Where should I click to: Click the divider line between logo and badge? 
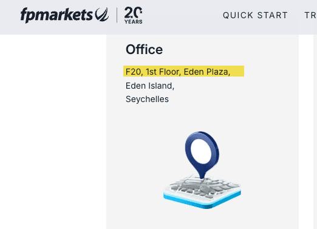(117, 15)
